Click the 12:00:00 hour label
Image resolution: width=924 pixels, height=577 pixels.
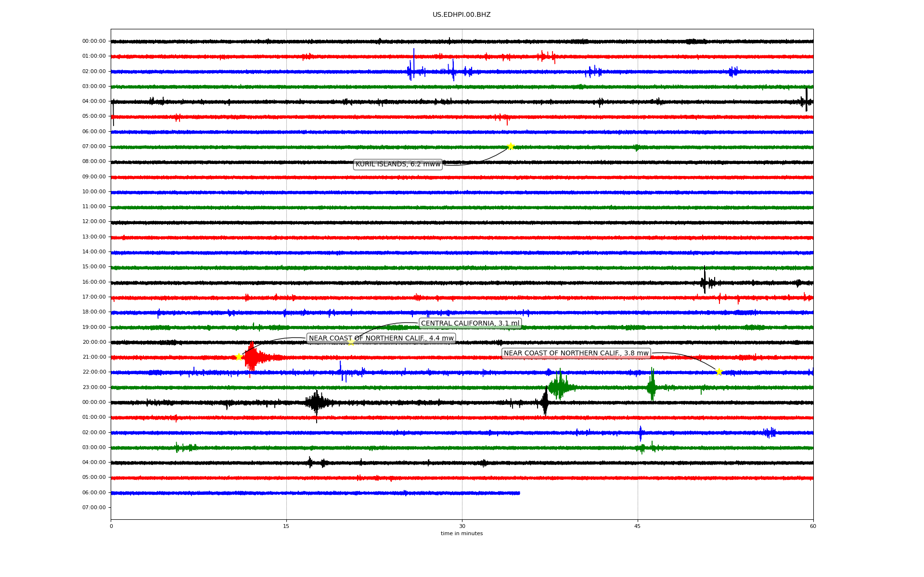[94, 222]
